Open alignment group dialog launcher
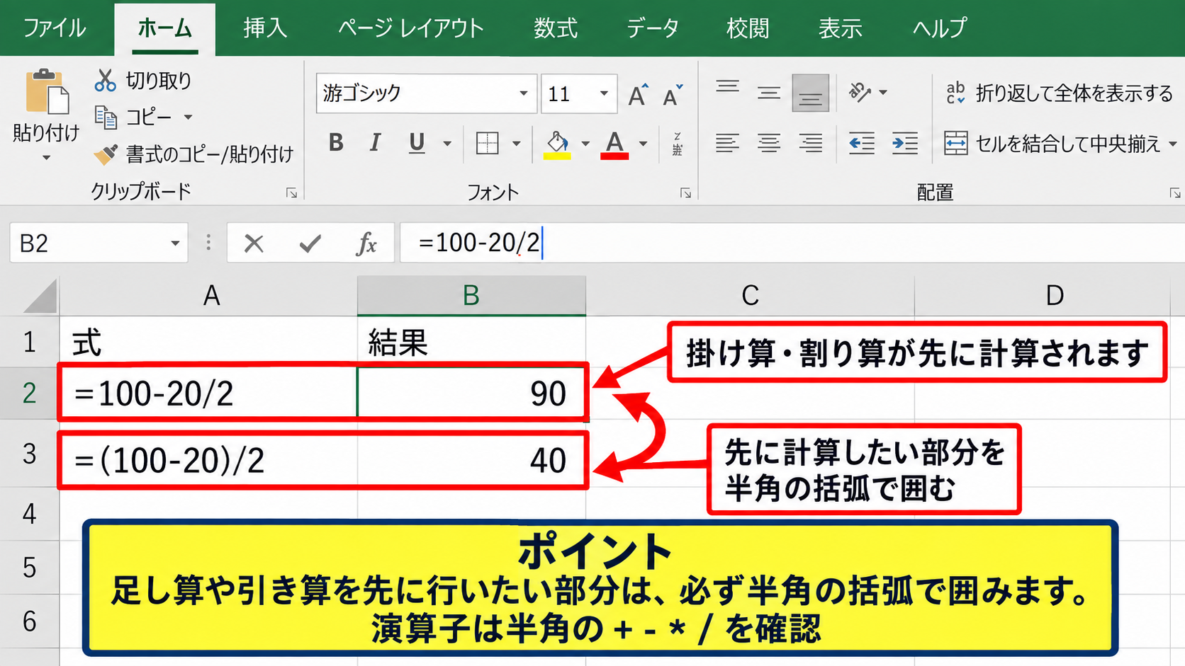Viewport: 1185px width, 666px height. (1174, 193)
